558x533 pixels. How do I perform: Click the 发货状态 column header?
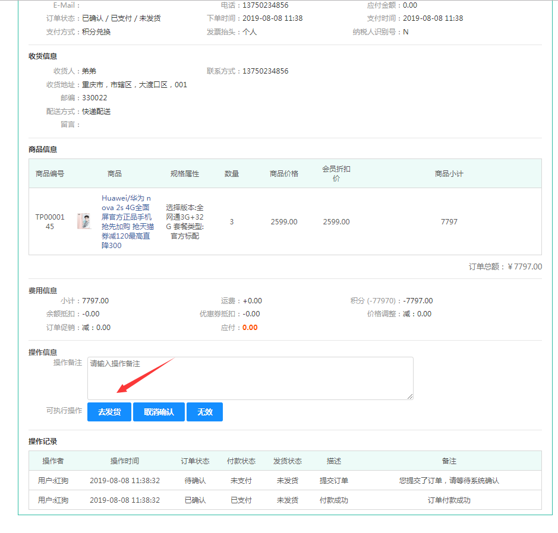288,461
